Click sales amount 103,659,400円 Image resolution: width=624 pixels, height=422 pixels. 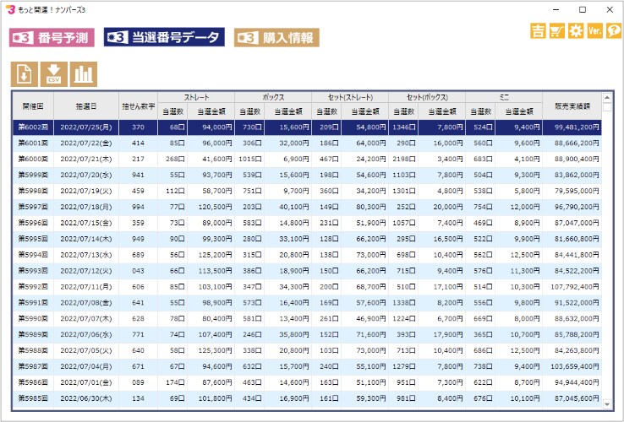575,366
